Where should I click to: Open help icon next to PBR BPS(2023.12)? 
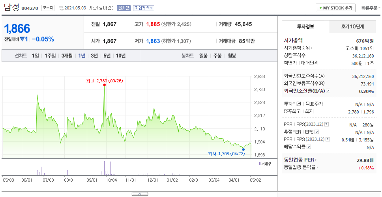coord(328,139)
